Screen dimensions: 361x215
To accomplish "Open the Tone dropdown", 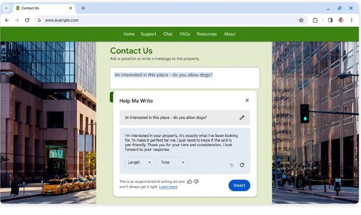I will (173, 162).
